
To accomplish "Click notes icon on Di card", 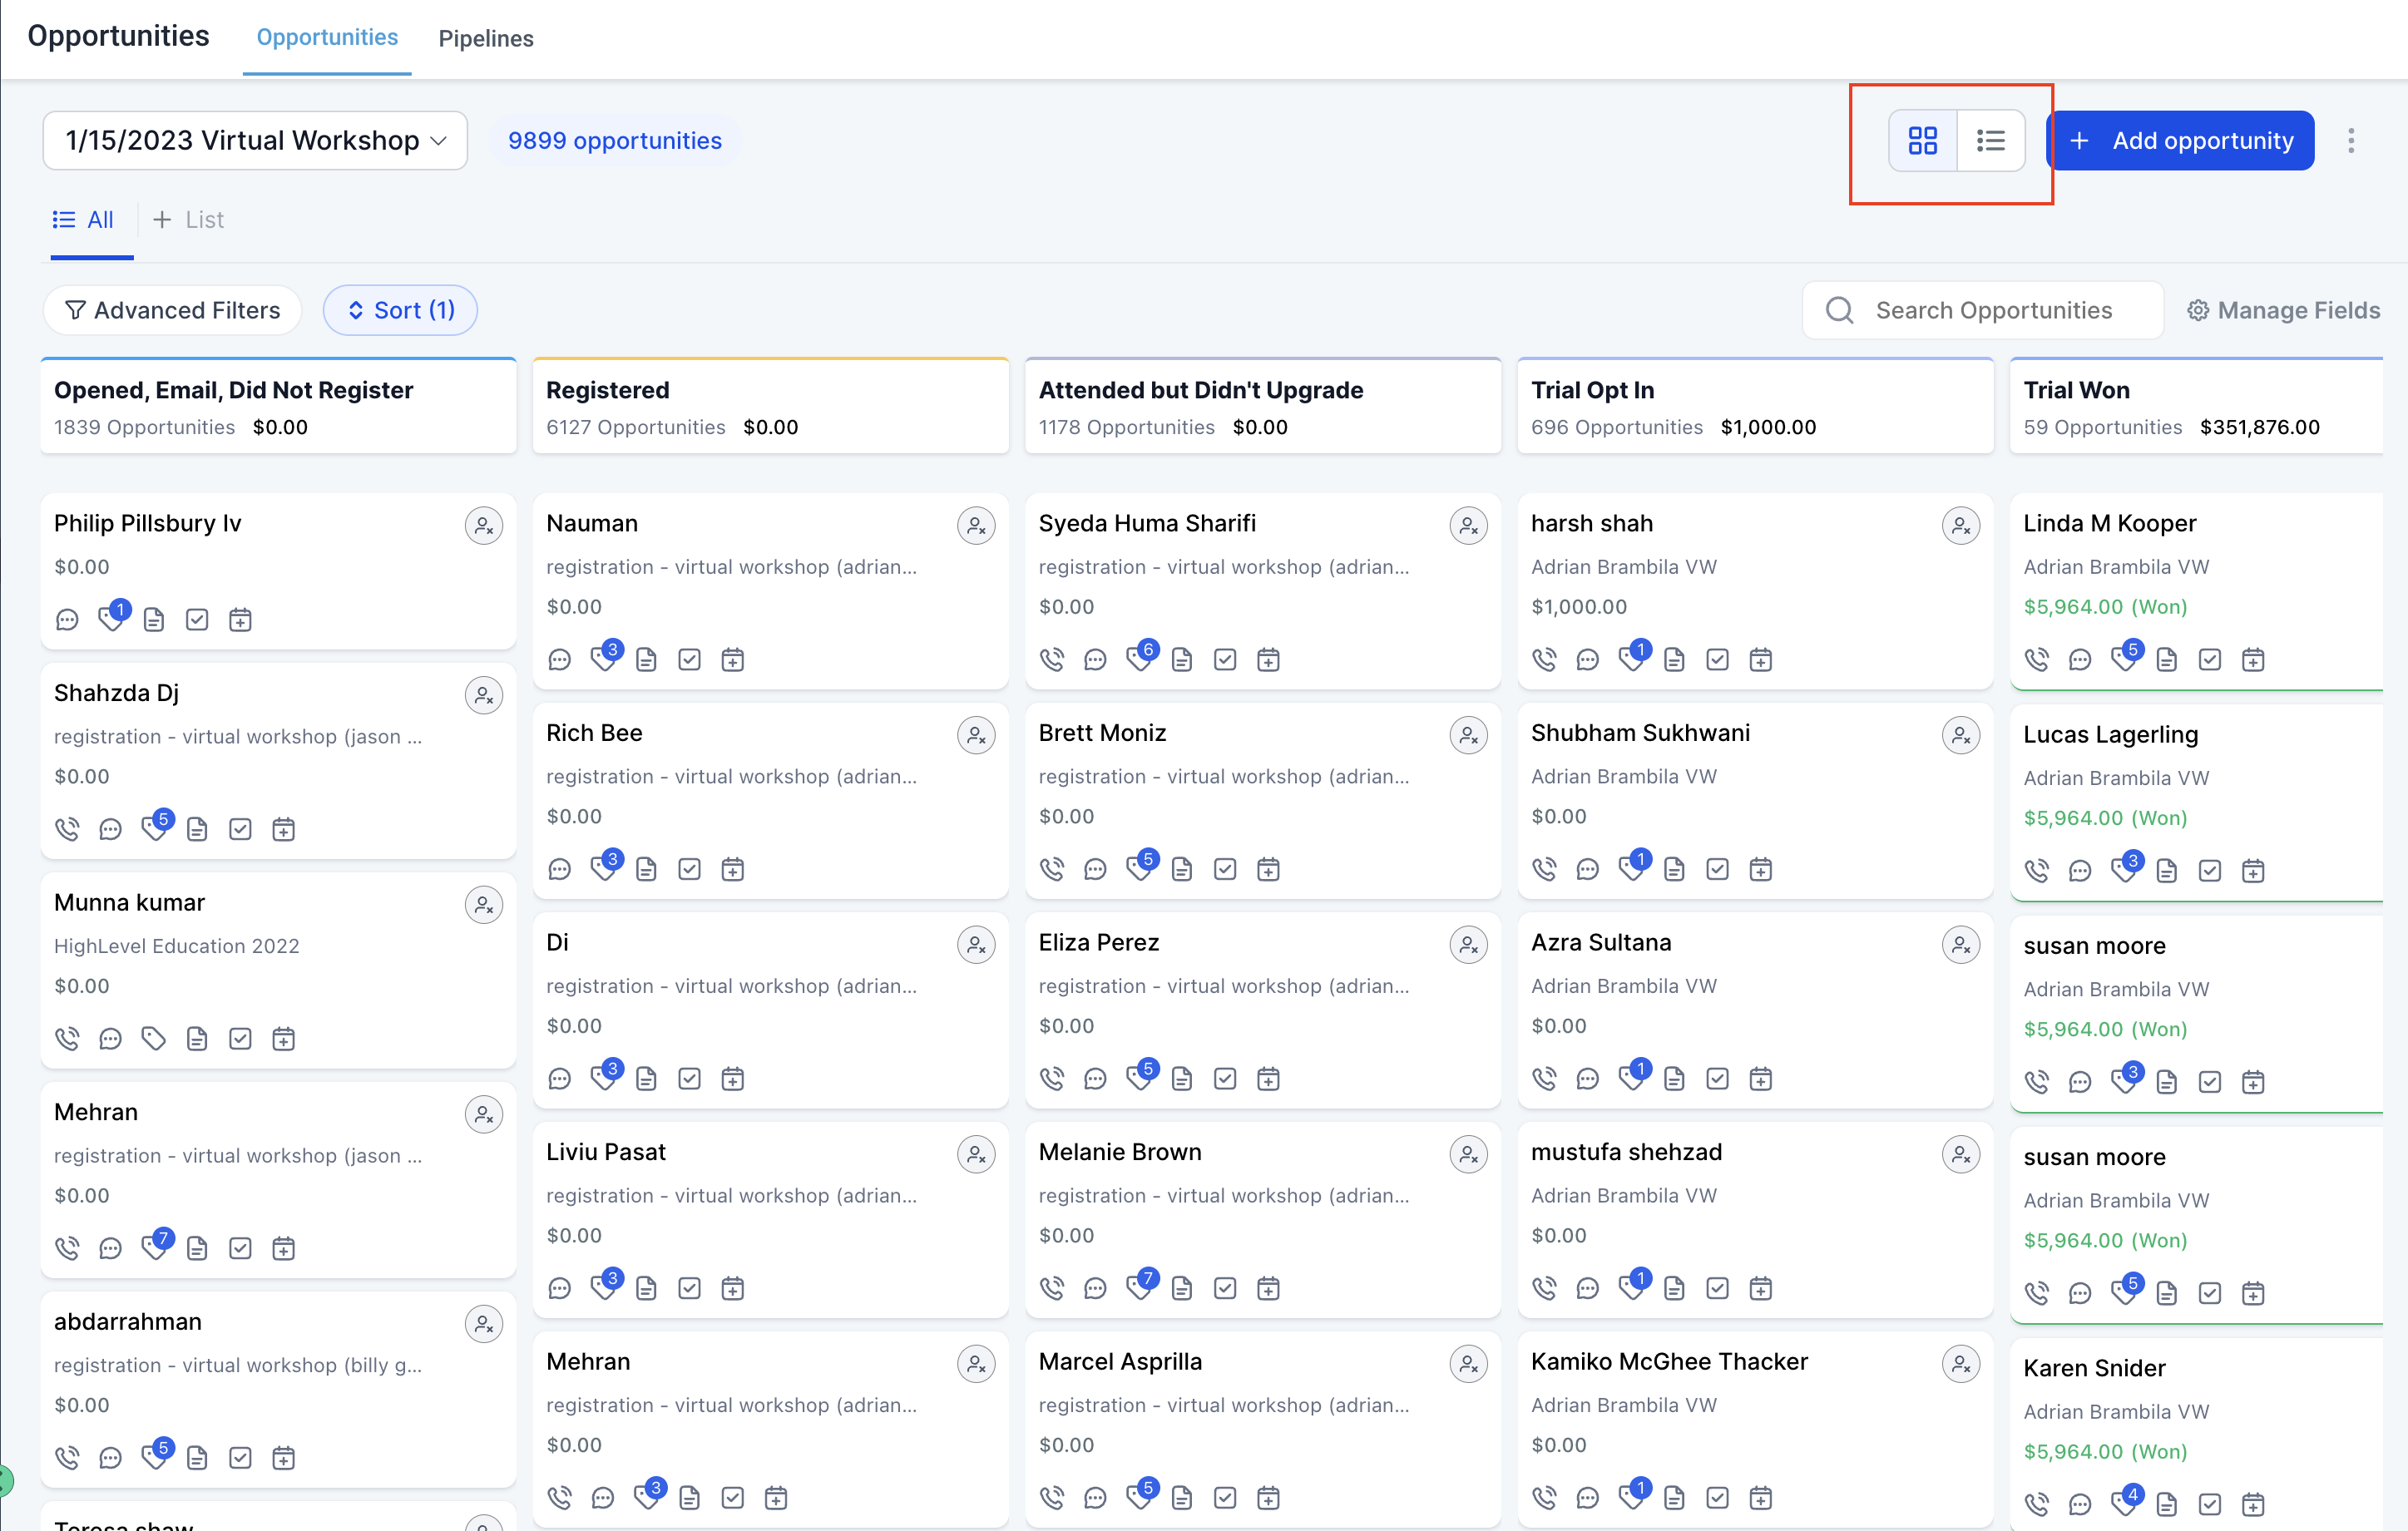I will [647, 1079].
